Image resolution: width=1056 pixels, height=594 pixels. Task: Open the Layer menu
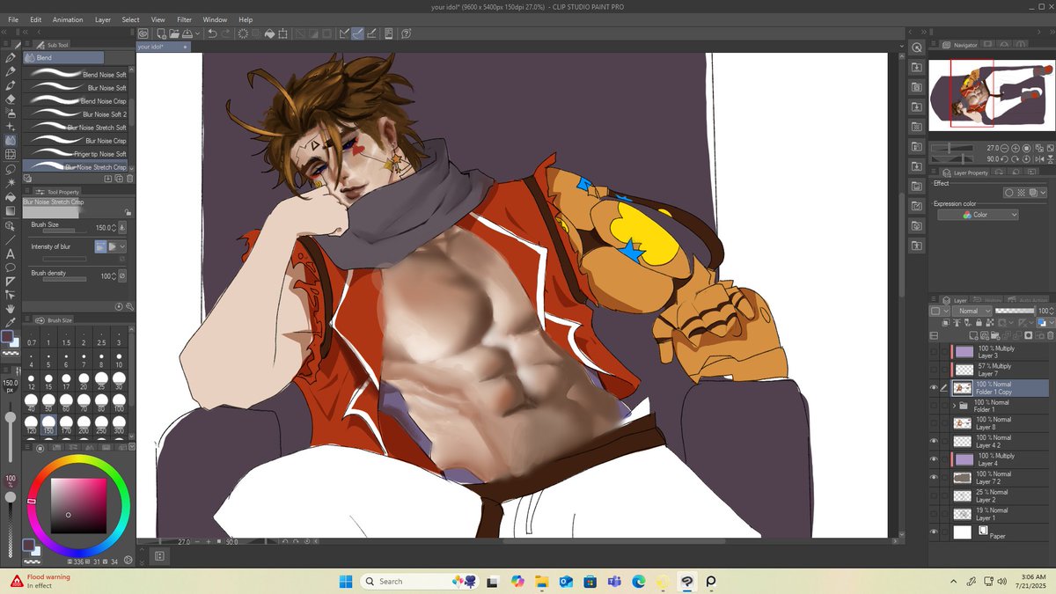103,19
